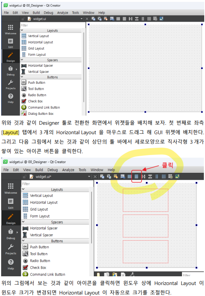The height and width of the screenshot is (296, 205).
Task: Click Break Layout icon in lower screenshot toolbar
Action: point(171,177)
